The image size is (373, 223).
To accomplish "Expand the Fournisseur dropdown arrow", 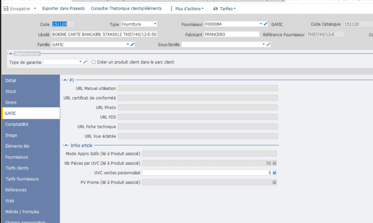I will coord(261,24).
